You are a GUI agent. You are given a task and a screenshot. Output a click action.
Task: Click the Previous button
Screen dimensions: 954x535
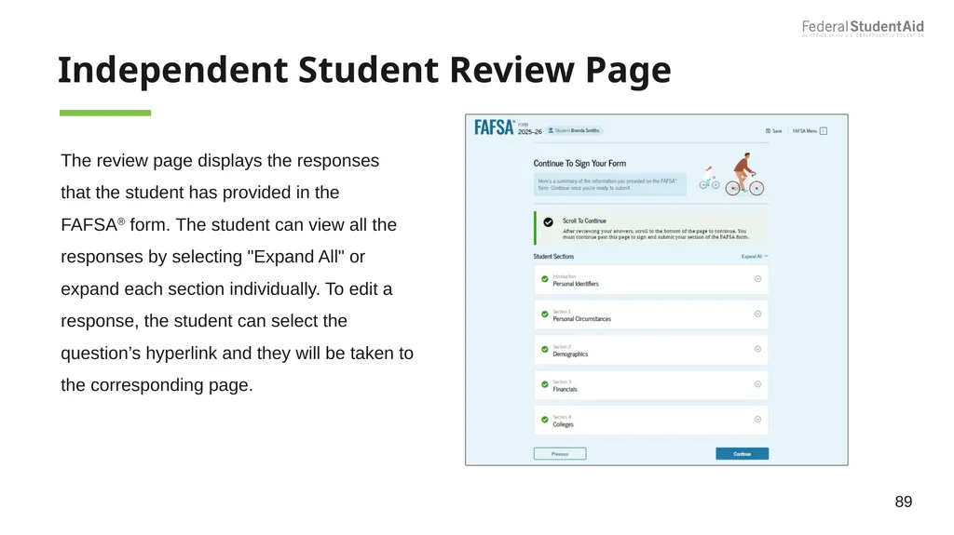click(560, 453)
